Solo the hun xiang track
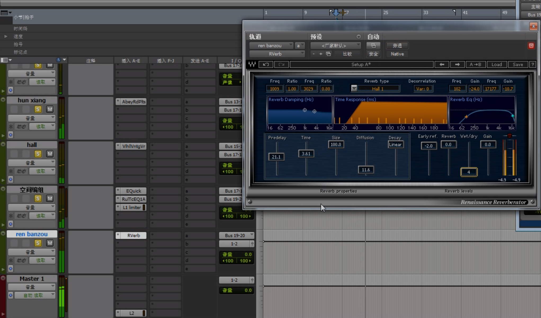Image resolution: width=541 pixels, height=318 pixels. click(38, 109)
